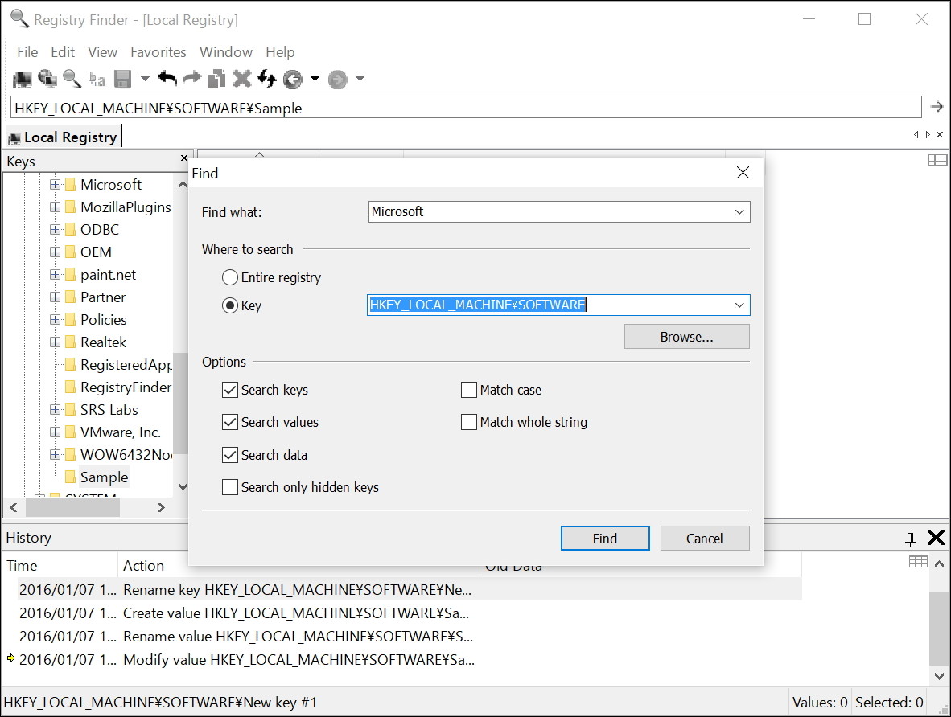Open the Find what dropdown
Image resolution: width=951 pixels, height=717 pixels.
[739, 211]
